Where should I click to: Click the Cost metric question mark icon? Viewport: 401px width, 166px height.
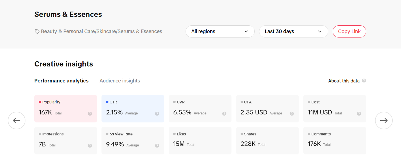click(359, 113)
